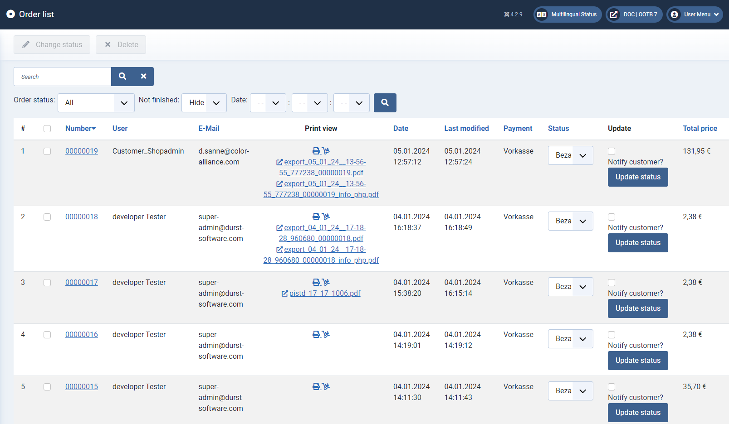Open the export 00000018_info_php.pdf link
This screenshot has width=729, height=424.
321,255
